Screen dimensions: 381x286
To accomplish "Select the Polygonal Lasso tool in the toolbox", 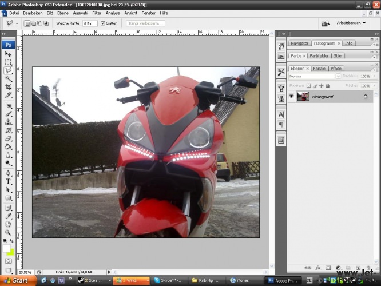I will click(x=9, y=70).
